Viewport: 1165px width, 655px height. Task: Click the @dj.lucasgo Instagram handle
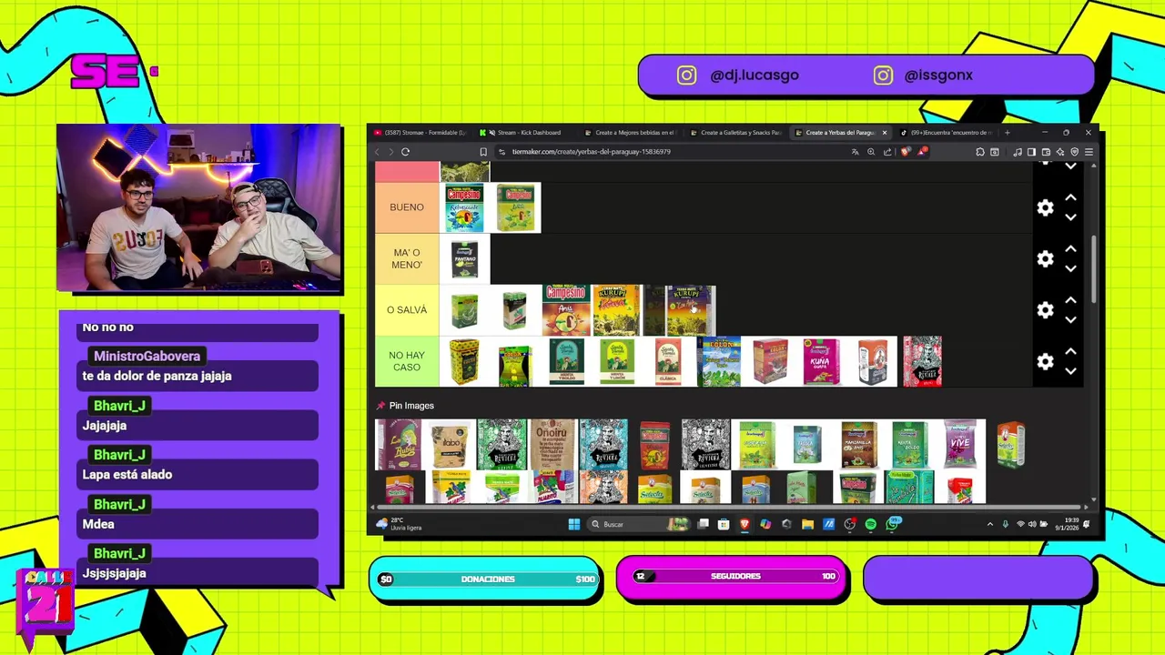755,76
